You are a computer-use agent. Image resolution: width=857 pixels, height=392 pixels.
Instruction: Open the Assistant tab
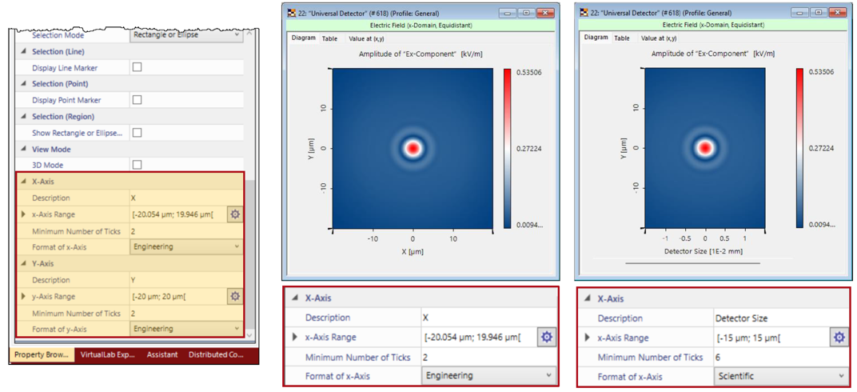pos(161,354)
